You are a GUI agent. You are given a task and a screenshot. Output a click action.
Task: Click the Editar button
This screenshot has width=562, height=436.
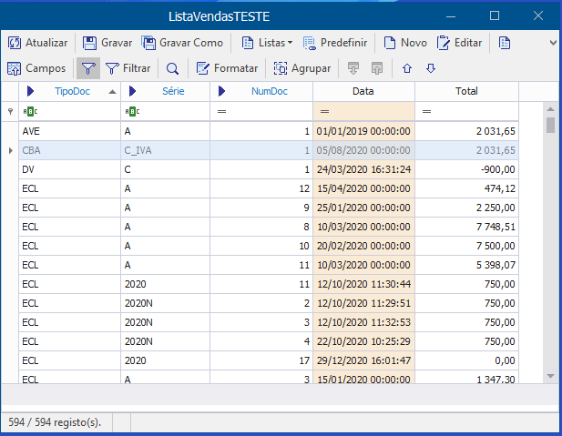tap(460, 43)
